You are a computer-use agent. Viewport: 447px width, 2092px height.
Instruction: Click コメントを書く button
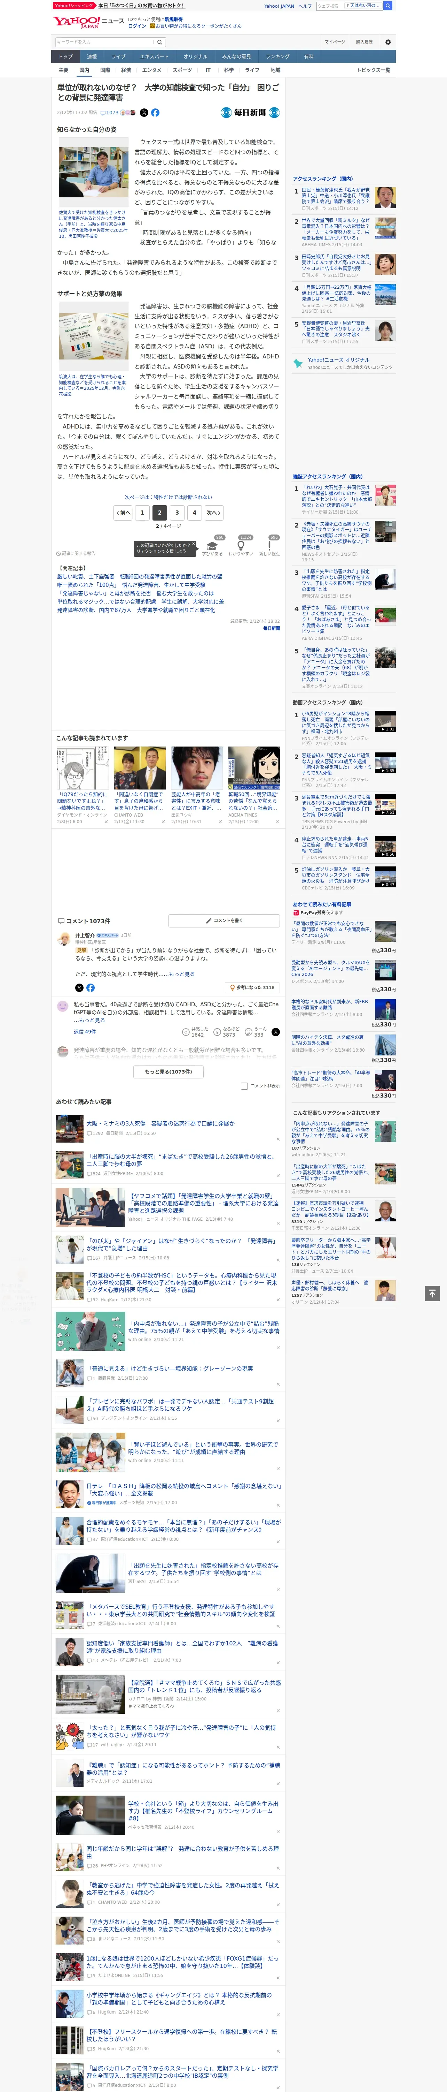click(x=225, y=920)
